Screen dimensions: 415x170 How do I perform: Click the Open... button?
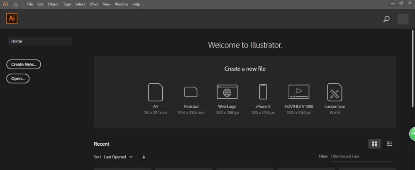pos(18,78)
